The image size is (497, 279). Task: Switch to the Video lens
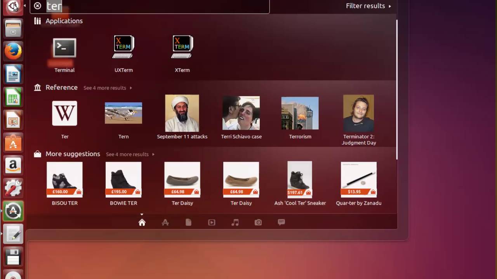(x=212, y=222)
